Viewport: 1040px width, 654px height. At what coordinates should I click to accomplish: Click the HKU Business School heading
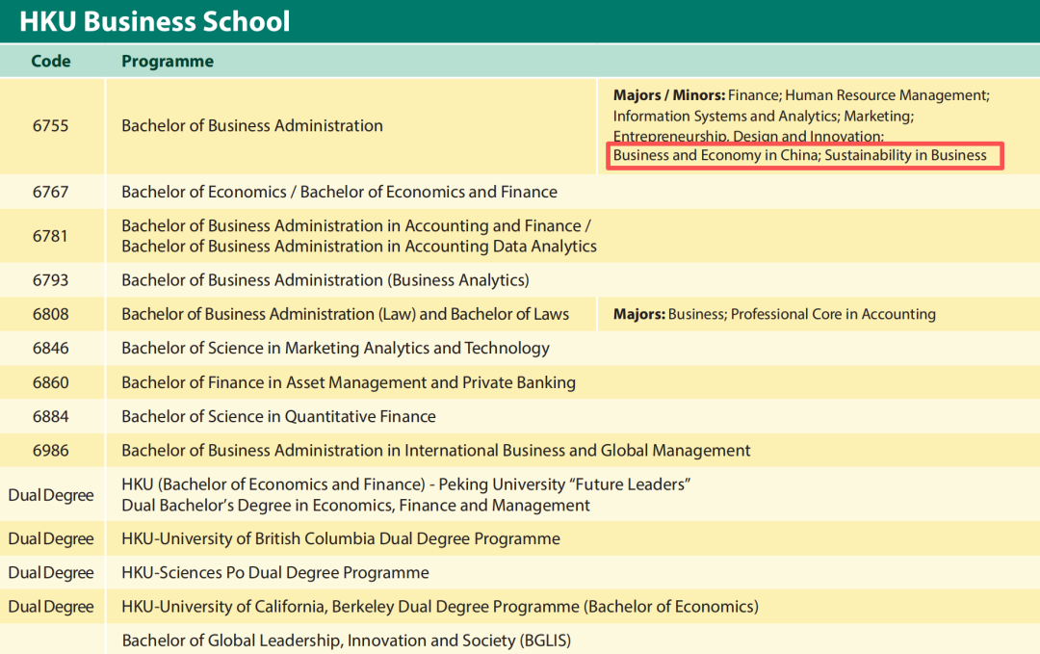[154, 21]
